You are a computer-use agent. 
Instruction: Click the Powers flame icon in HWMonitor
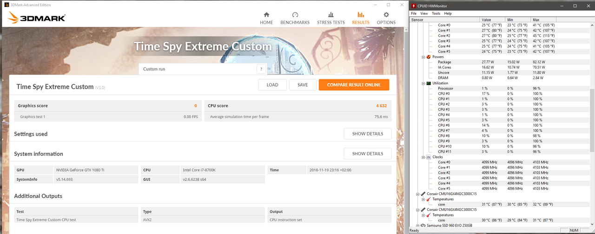pyautogui.click(x=429, y=57)
